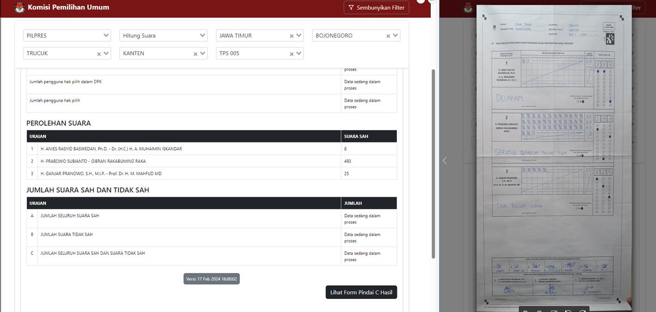Open the TPS 005 polling station dropdown

tap(260, 54)
